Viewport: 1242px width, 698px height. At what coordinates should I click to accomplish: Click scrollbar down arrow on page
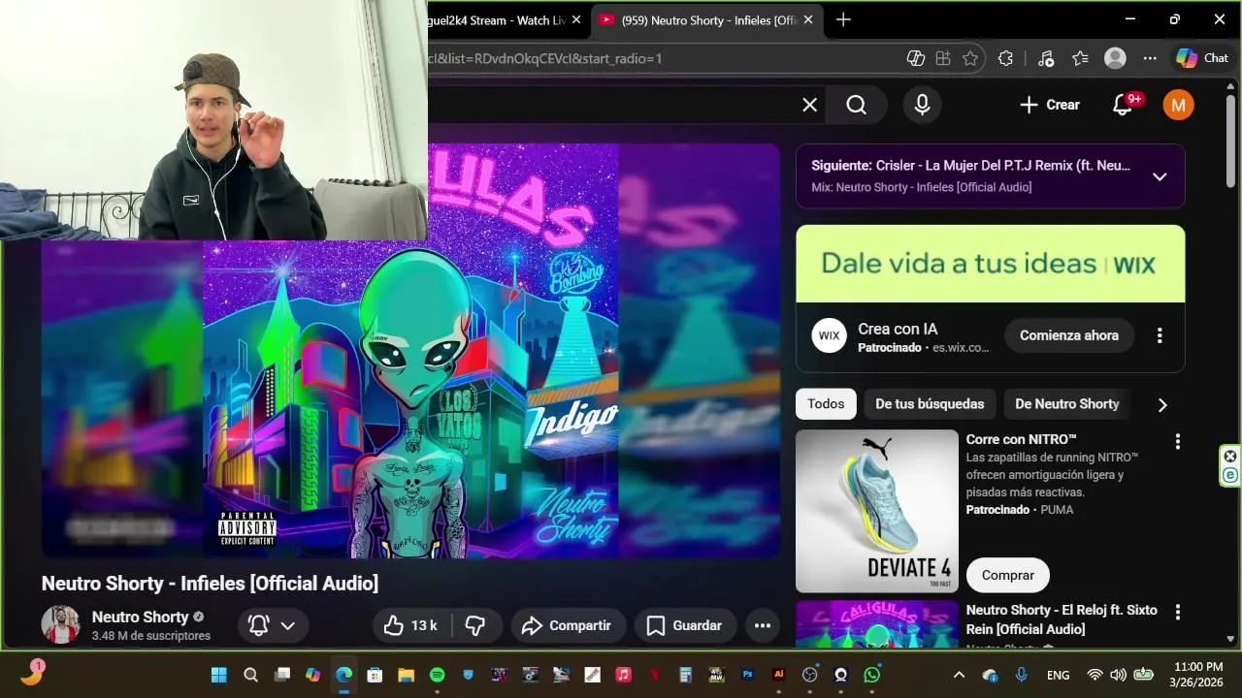click(1230, 638)
